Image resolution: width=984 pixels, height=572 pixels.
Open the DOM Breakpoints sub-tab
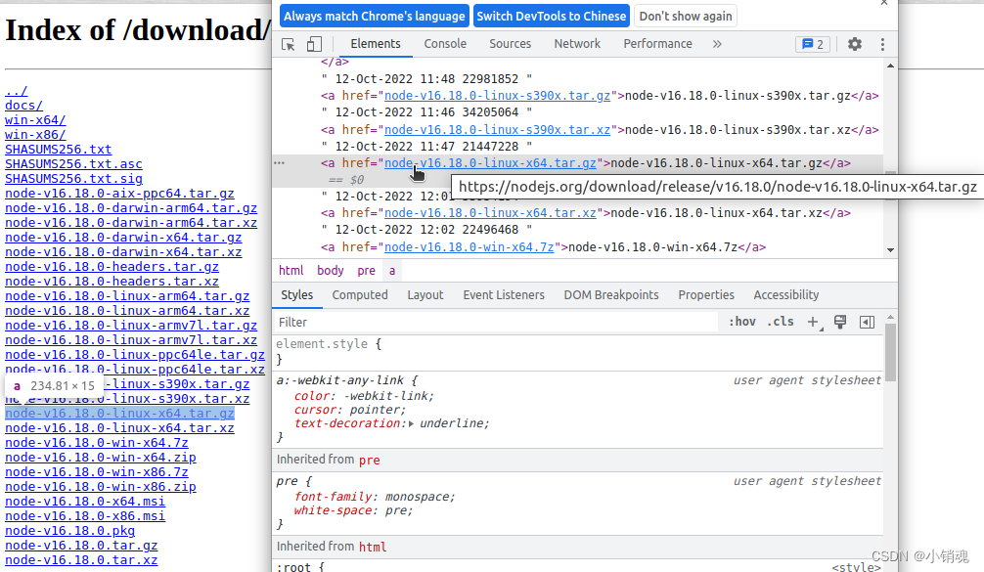[611, 294]
